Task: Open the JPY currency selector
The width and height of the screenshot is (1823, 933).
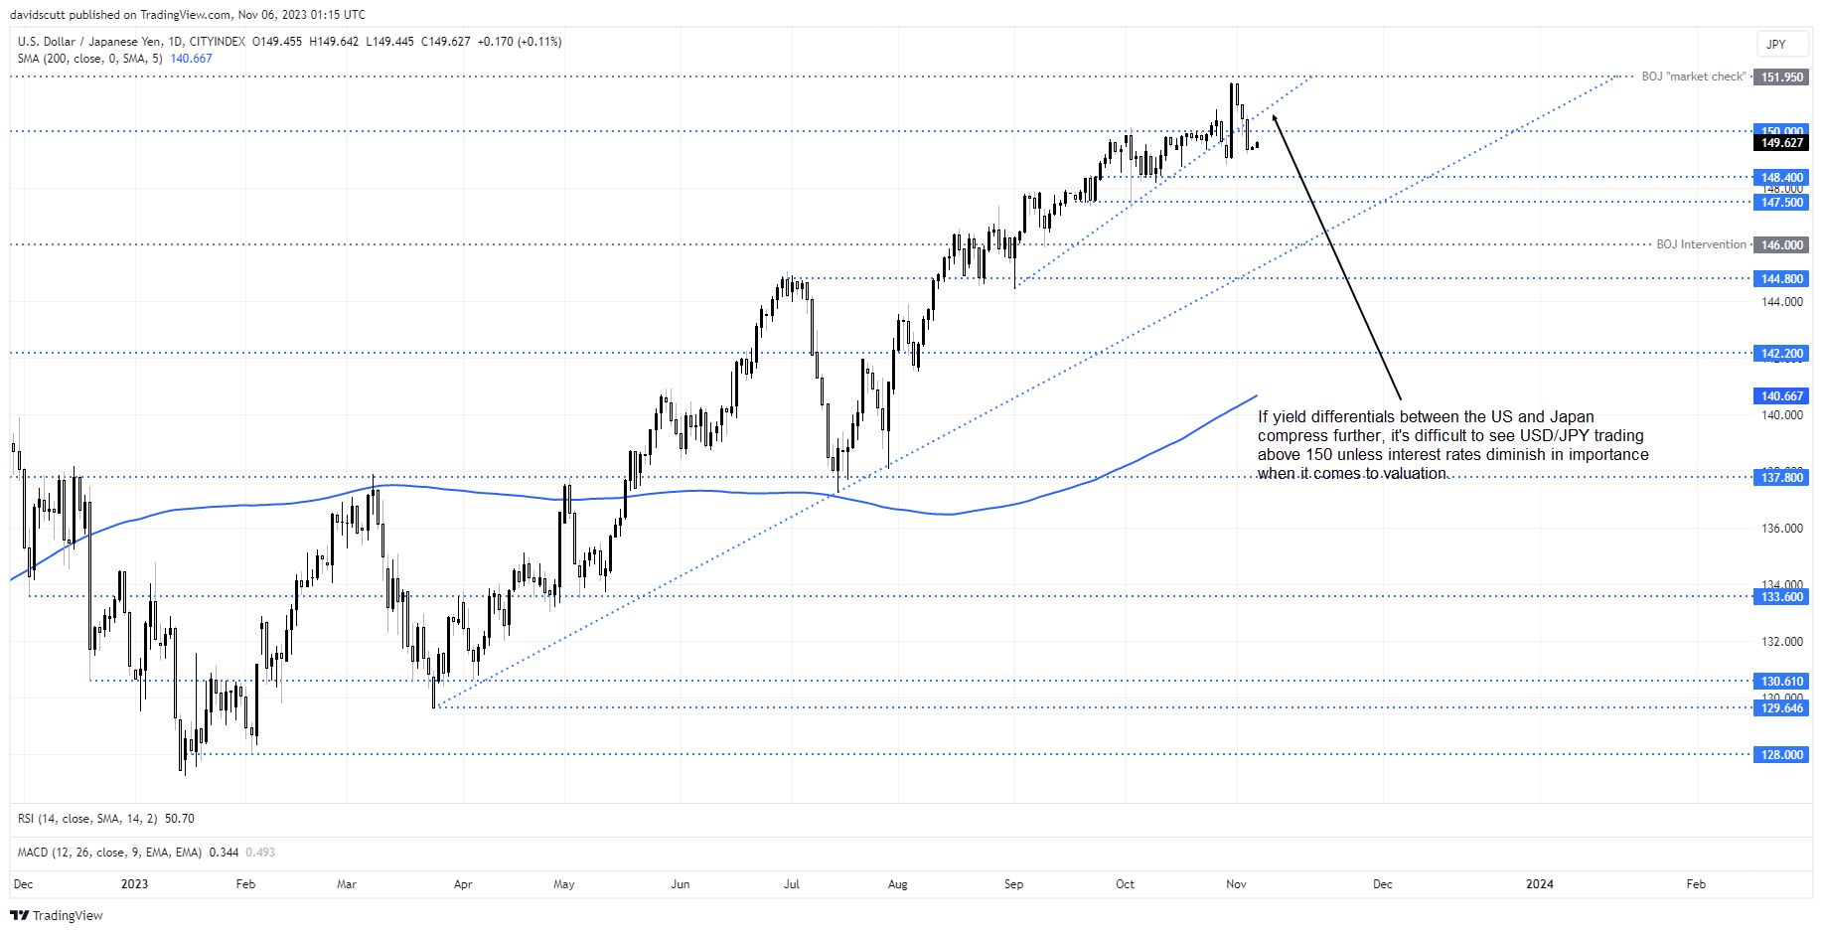Action: pyautogui.click(x=1782, y=45)
